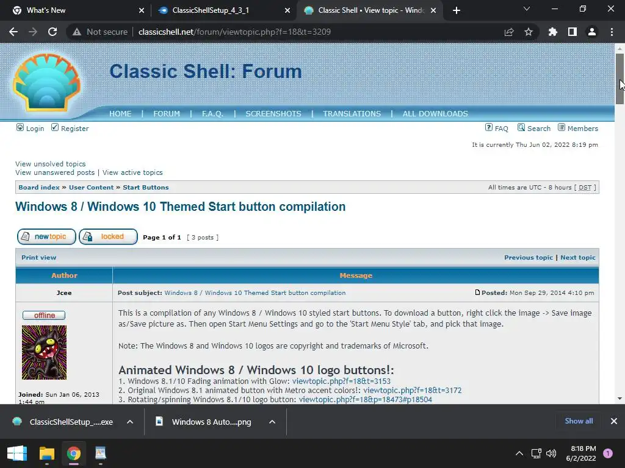
Task: Bookmark this page with the star
Action: pyautogui.click(x=529, y=32)
